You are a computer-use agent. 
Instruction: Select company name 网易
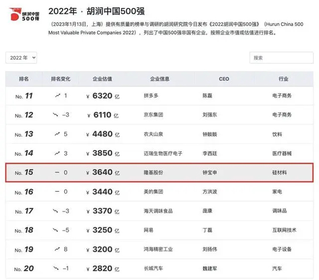pos(148,230)
